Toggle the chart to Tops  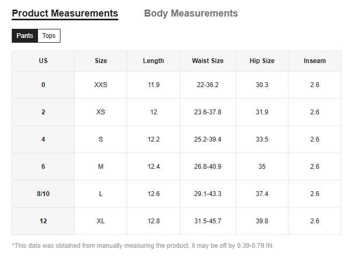point(49,36)
